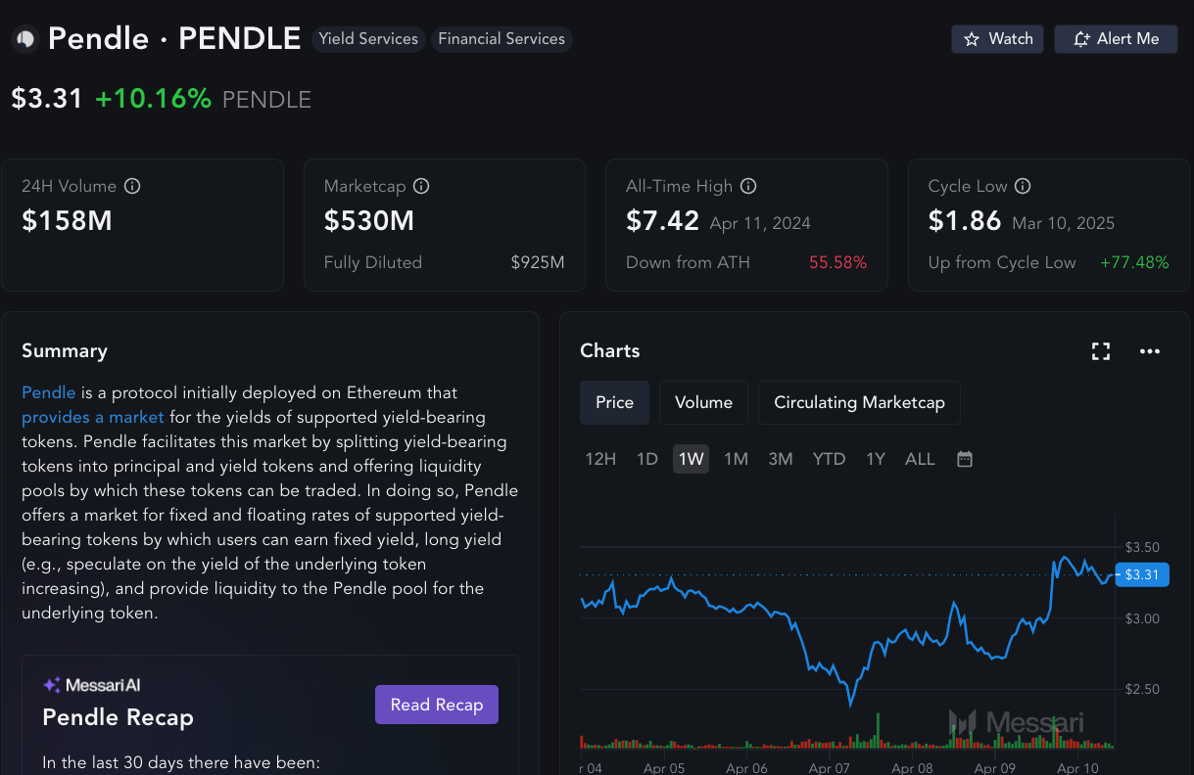Click the 24H Volume info icon
Image resolution: width=1194 pixels, height=775 pixels.
tap(133, 186)
